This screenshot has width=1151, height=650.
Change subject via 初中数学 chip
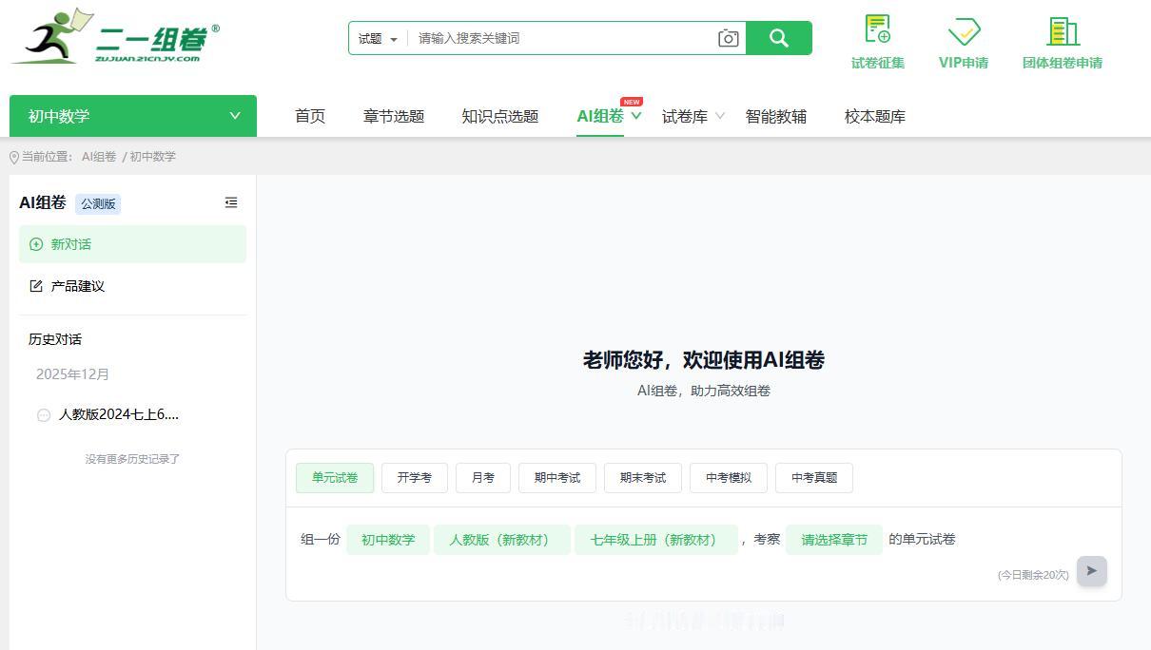click(388, 540)
